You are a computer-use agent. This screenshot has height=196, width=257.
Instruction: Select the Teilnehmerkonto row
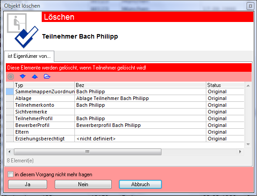point(125,105)
